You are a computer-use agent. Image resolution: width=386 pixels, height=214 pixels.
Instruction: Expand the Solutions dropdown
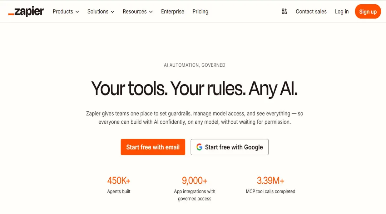click(100, 11)
